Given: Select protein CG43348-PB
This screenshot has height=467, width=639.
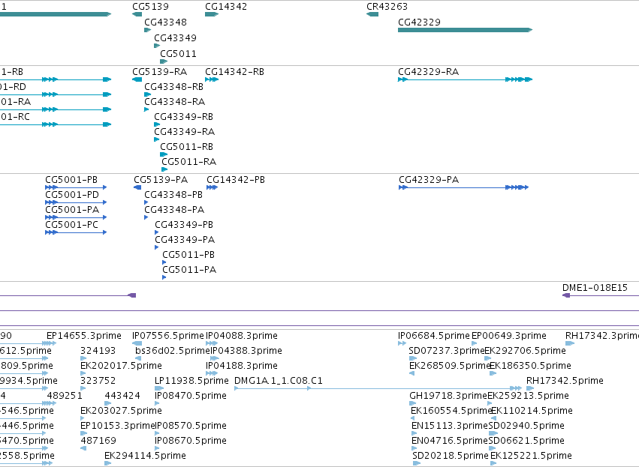Looking at the screenshot, I should point(173,195).
